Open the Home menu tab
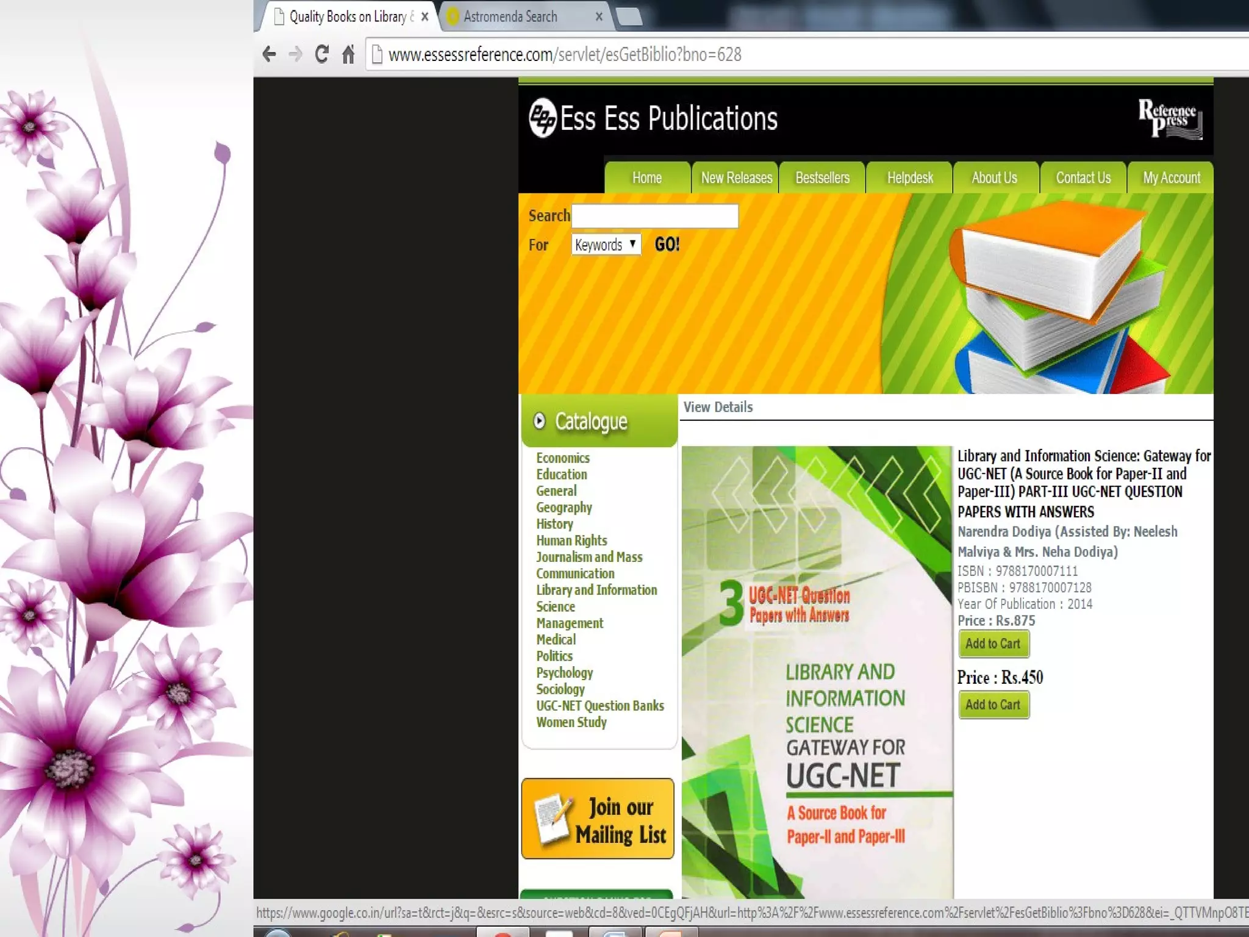1249x937 pixels. coord(647,178)
